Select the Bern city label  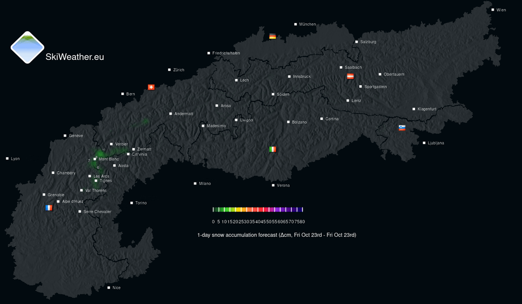click(x=130, y=94)
